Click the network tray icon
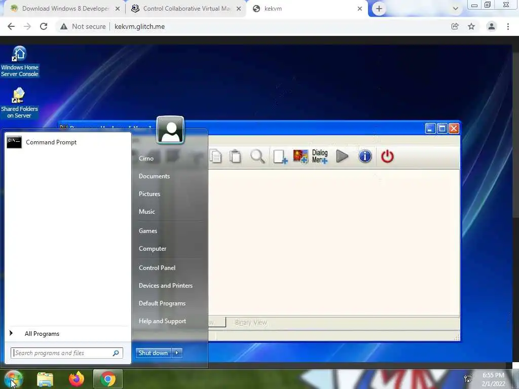519x389 pixels. tap(468, 379)
